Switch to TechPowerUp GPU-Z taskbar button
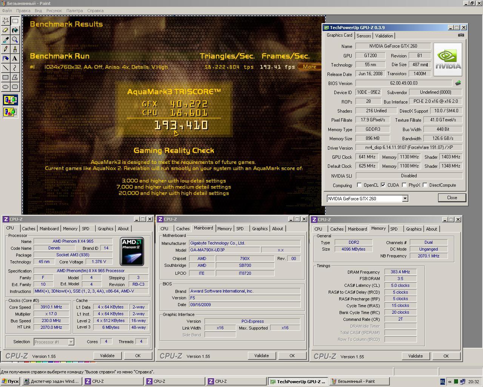The image size is (483, 387). (298, 381)
